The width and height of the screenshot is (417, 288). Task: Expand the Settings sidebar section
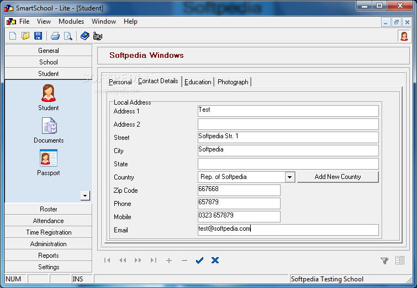(49, 267)
